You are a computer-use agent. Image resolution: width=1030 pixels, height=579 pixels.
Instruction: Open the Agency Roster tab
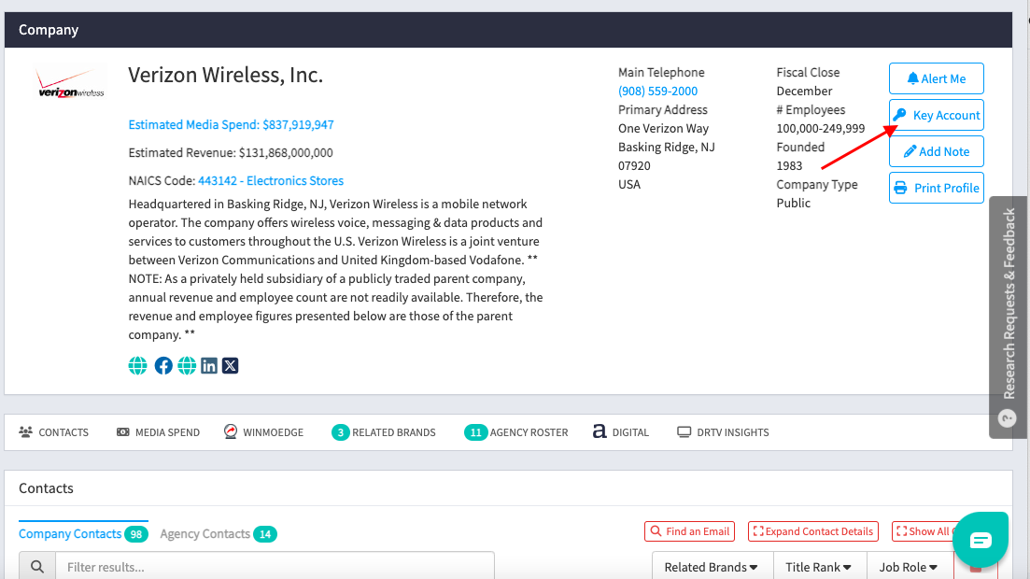516,432
